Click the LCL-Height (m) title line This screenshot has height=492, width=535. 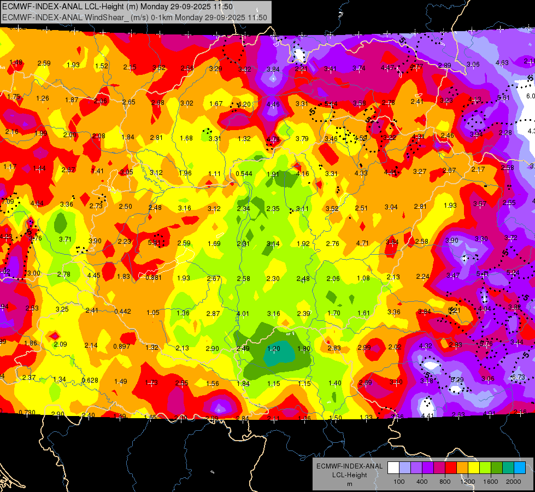point(117,7)
